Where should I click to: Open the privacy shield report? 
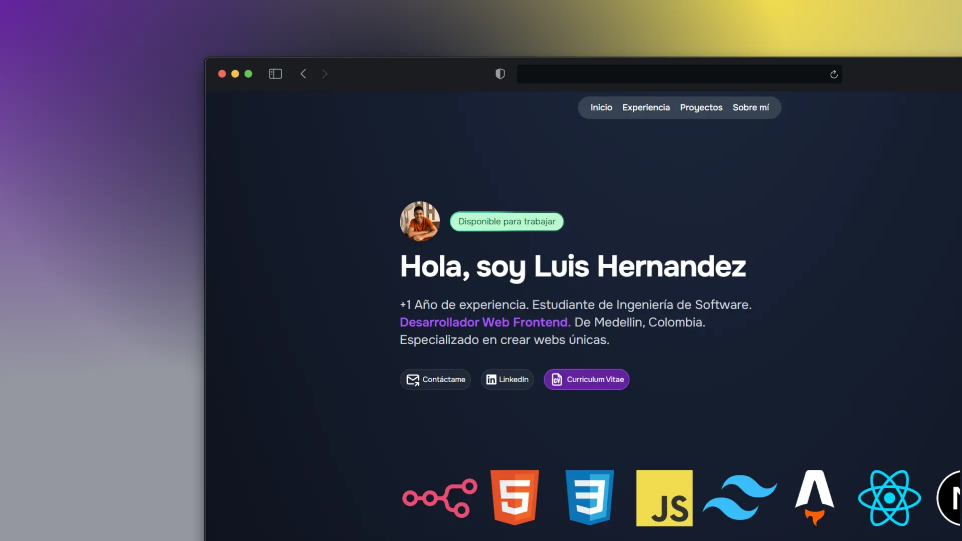(x=500, y=74)
